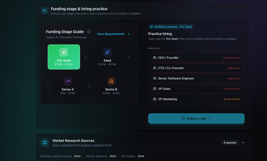Click the Growth & Sales tag on VP Sales row
The height and width of the screenshot is (161, 267).
click(x=232, y=89)
